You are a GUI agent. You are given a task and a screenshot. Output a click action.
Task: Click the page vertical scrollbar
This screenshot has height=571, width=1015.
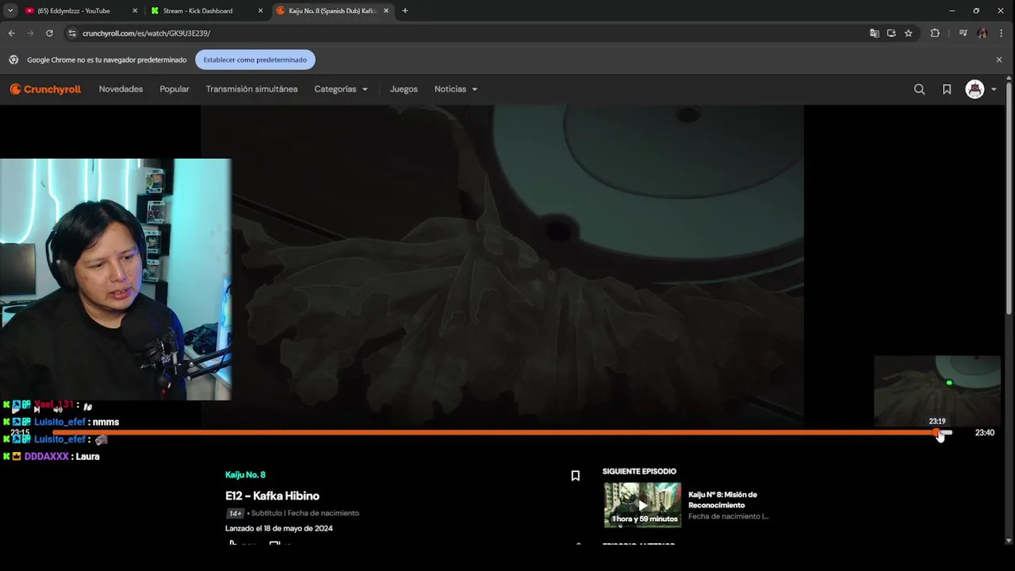[x=1009, y=198]
